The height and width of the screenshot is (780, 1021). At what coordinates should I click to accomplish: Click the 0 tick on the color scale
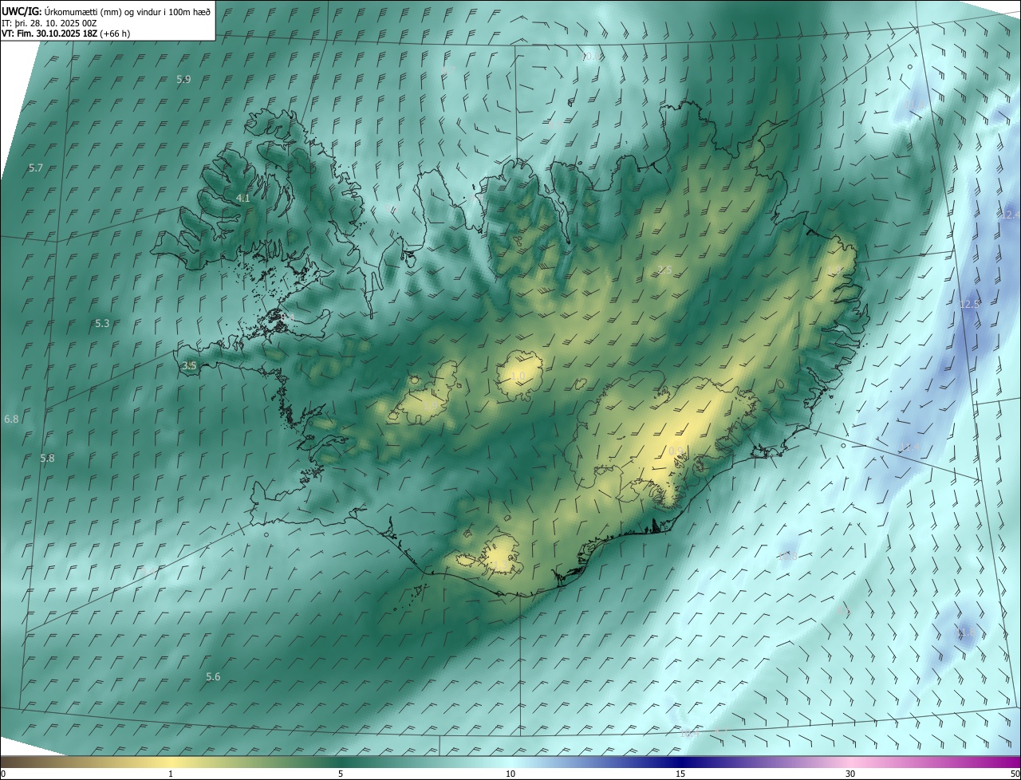(x=3, y=774)
